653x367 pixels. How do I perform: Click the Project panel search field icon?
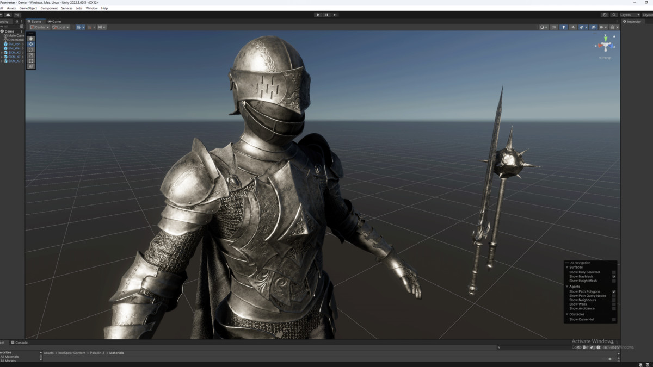pyautogui.click(x=499, y=347)
